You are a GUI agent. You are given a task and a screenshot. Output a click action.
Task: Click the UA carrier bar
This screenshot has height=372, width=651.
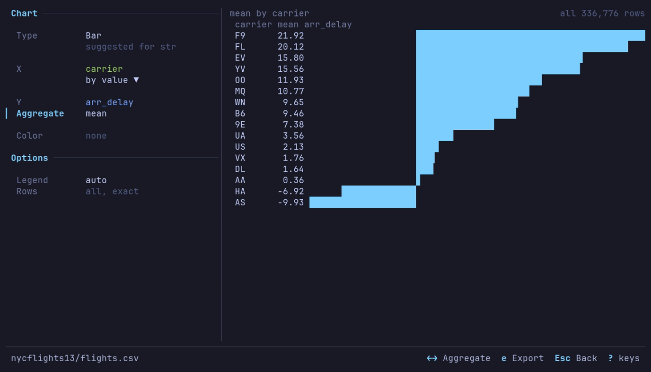pos(435,135)
